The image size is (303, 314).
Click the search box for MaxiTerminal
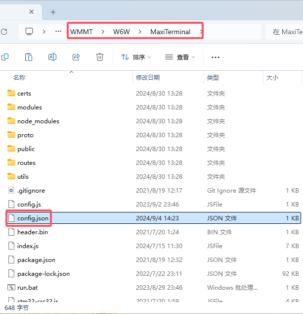[284, 32]
